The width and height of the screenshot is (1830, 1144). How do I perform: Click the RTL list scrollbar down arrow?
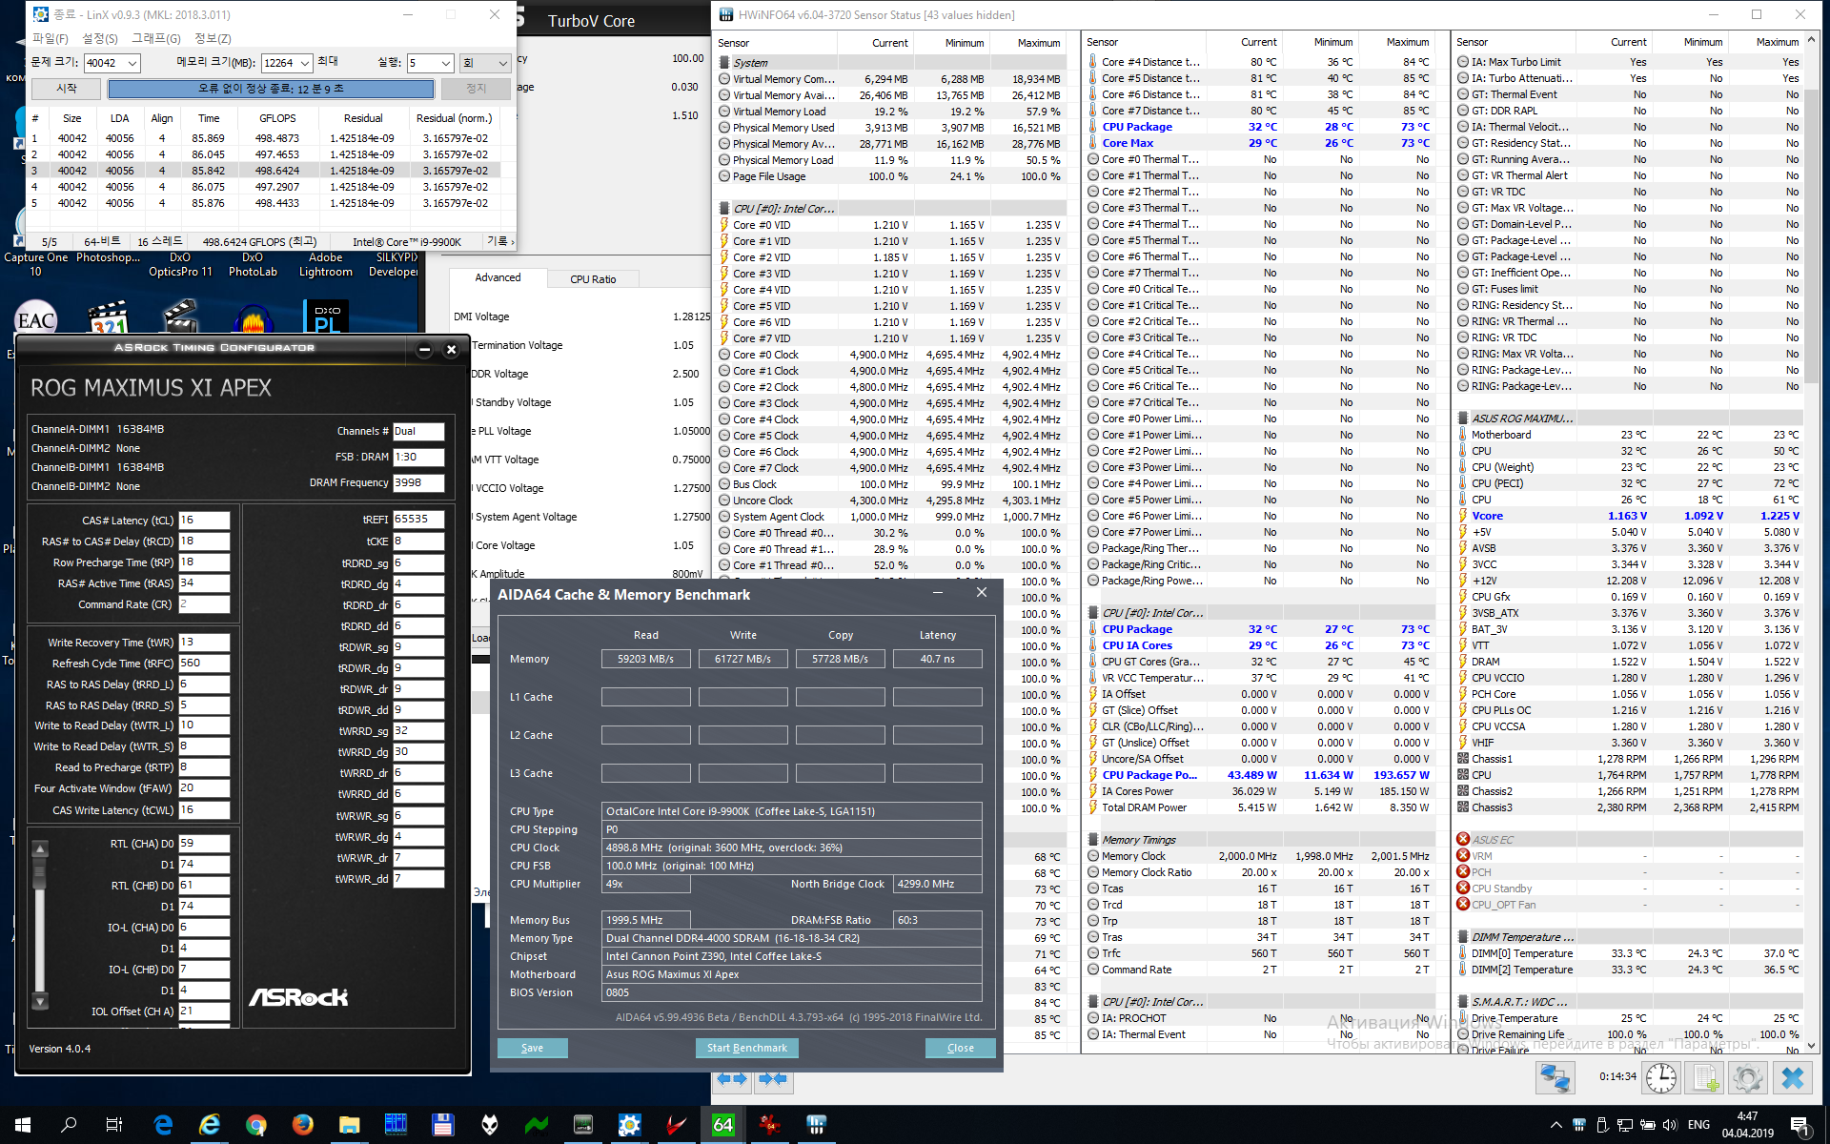[40, 1002]
